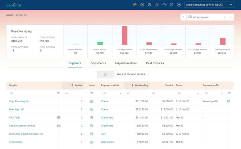This screenshot has width=241, height=149.
Task: Click the Overdue filter input field
Action: 162,93
